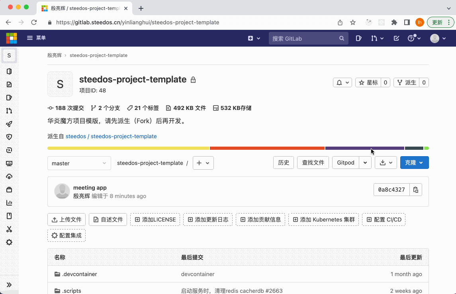The width and height of the screenshot is (456, 294).
Task: Open the Analytics bar-chart icon in sidebar
Action: click(x=9, y=203)
